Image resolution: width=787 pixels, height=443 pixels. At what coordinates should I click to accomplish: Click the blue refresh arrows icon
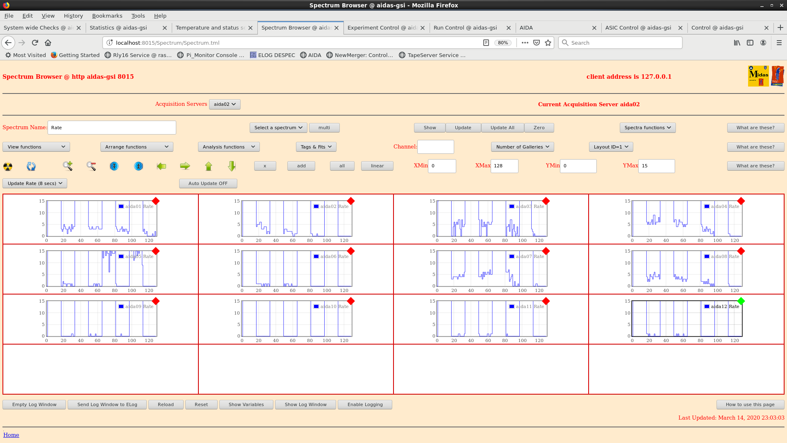point(31,167)
